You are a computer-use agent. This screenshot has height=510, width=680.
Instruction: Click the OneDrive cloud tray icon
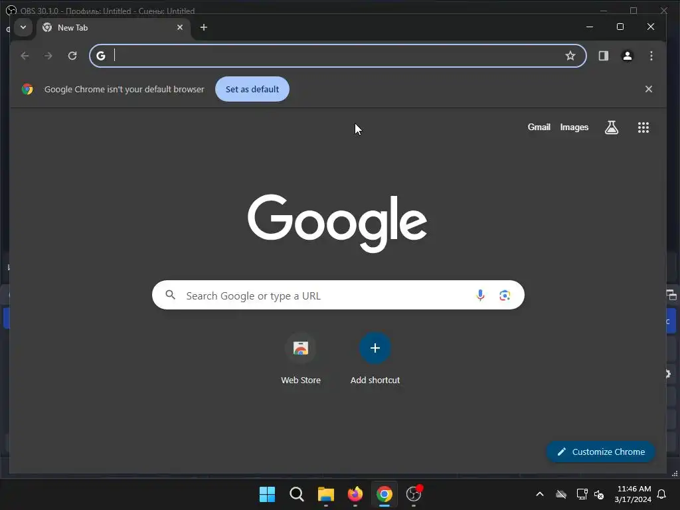click(561, 494)
